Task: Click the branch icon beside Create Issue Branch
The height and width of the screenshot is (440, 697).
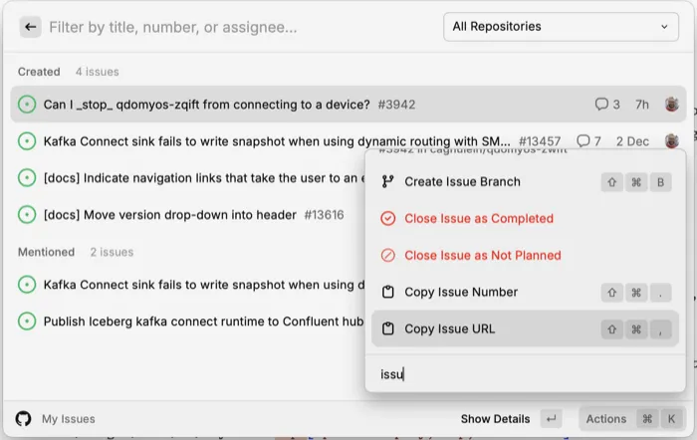Action: click(388, 182)
